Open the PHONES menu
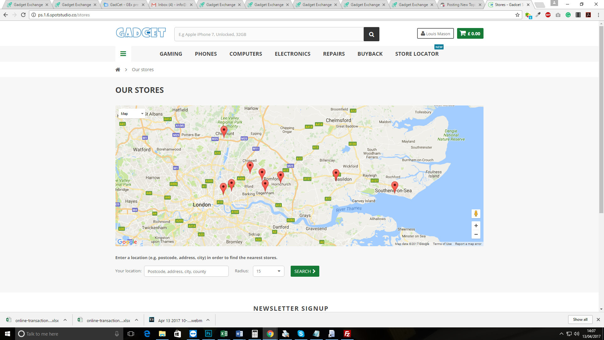The width and height of the screenshot is (604, 340). tap(206, 54)
